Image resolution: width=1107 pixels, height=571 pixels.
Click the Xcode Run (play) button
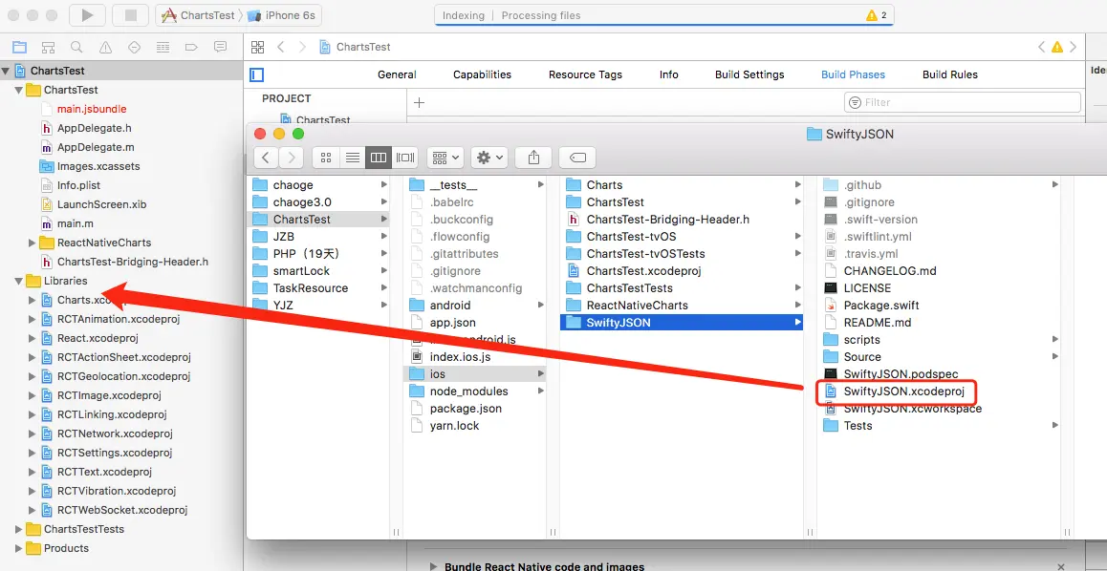88,15
